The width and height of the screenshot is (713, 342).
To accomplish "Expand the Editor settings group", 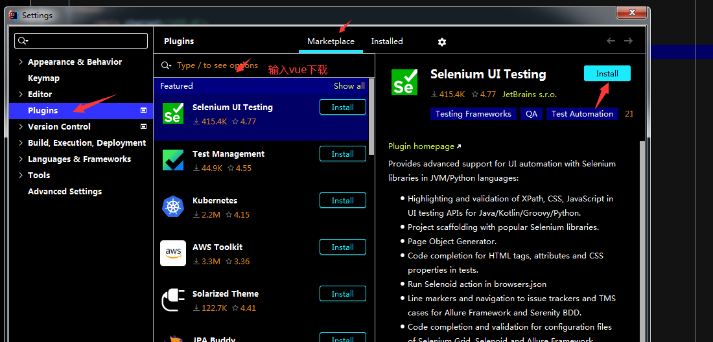I will [x=21, y=94].
